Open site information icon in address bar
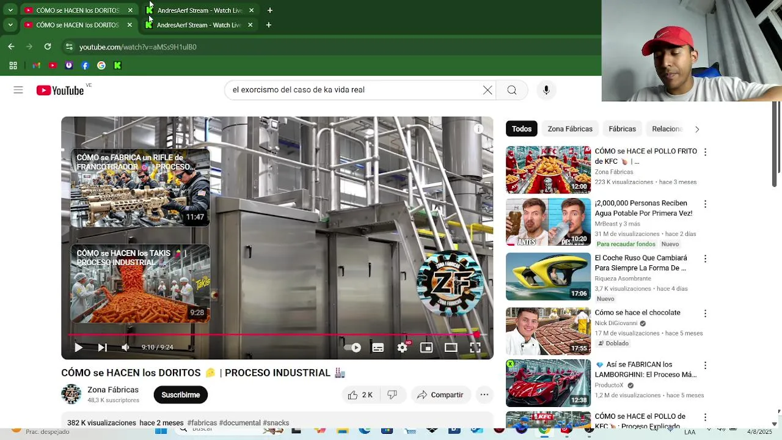This screenshot has height=440, width=782. point(69,46)
